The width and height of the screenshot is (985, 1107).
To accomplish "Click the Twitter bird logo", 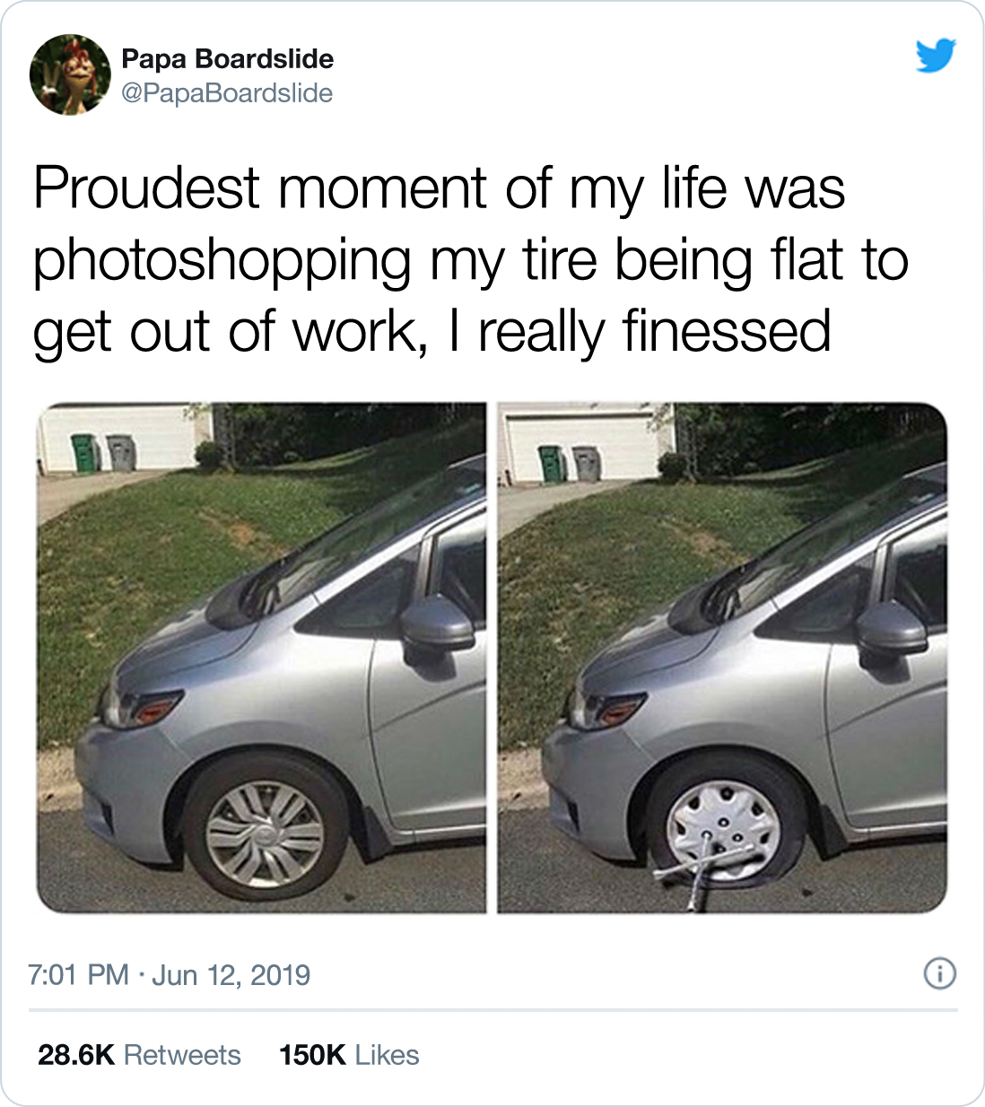I will tap(936, 56).
